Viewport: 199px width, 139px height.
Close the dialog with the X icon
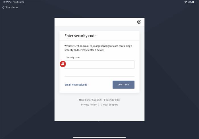(x=139, y=22)
